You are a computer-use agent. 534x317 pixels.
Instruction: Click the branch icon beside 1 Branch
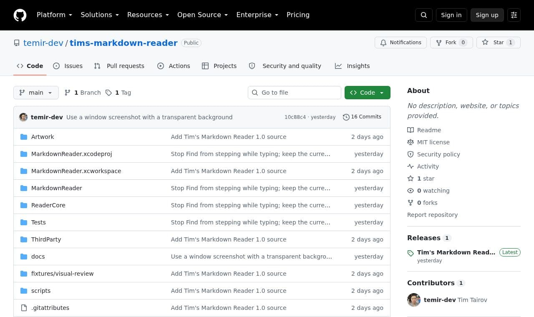[68, 93]
